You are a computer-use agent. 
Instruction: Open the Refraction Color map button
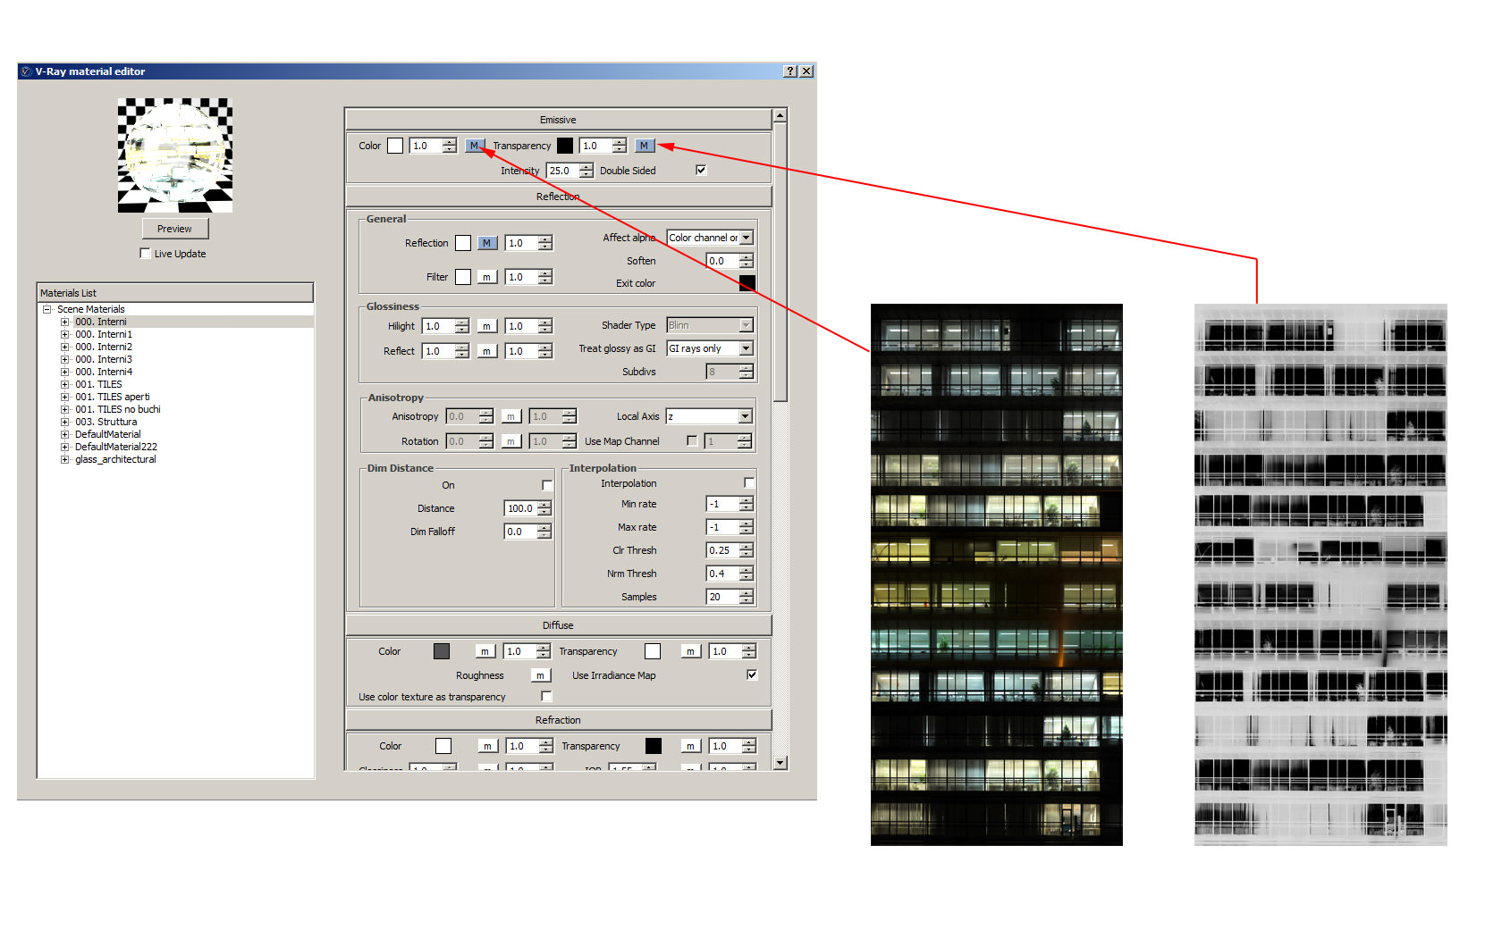(487, 746)
